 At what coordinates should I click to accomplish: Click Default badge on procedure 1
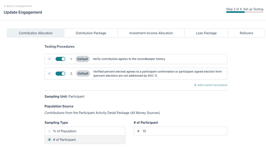click(x=83, y=59)
